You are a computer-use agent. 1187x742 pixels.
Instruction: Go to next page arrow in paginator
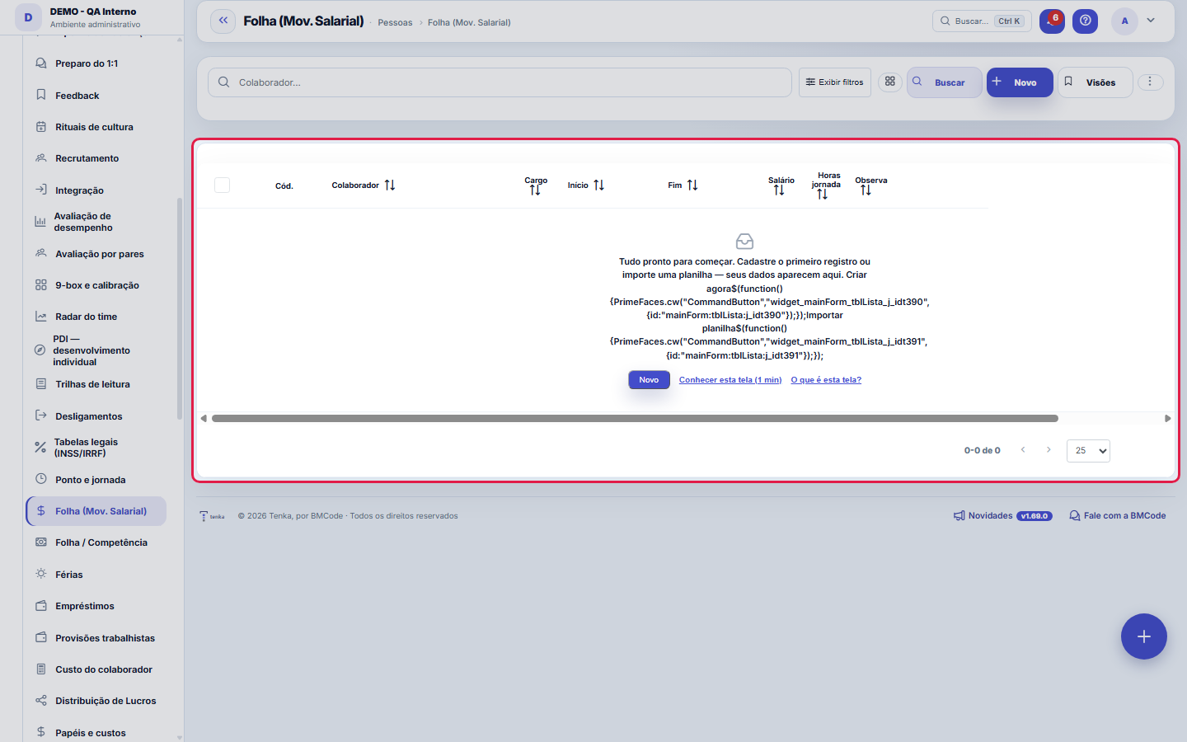click(x=1049, y=450)
